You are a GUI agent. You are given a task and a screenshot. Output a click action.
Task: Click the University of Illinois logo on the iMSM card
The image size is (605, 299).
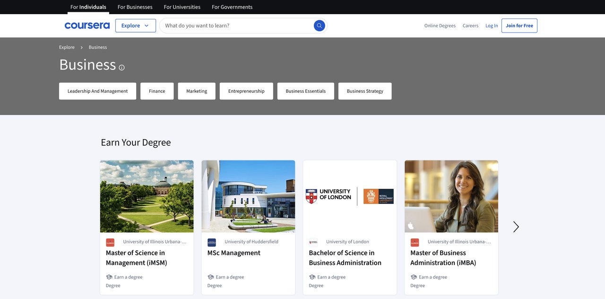[x=110, y=242]
